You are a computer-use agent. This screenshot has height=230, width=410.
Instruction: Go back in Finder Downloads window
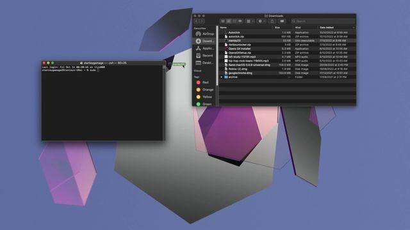(x=197, y=21)
